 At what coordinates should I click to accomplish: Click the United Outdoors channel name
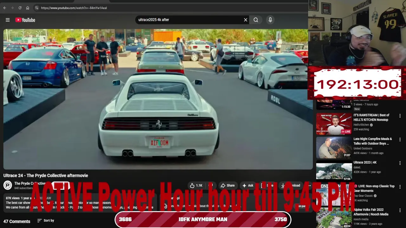[363, 149]
